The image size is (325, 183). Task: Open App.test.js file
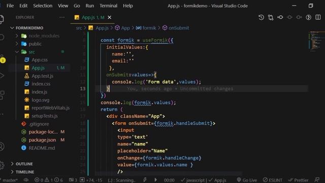click(x=42, y=76)
